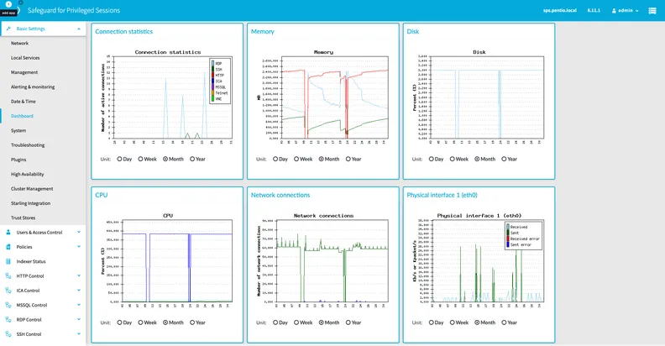
Task: Open the Local Services page
Action: click(x=25, y=57)
